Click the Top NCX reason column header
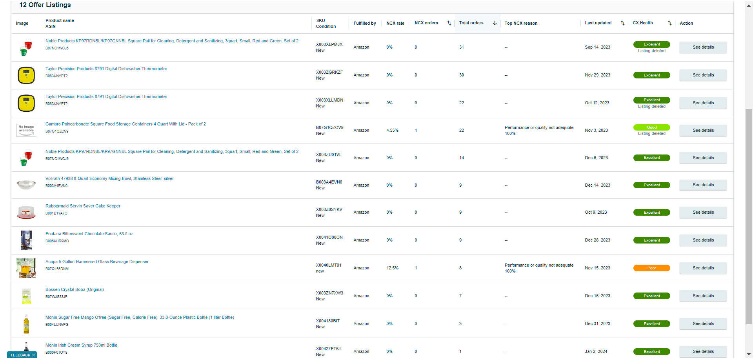Screen dimensions: 753x358 521,24
